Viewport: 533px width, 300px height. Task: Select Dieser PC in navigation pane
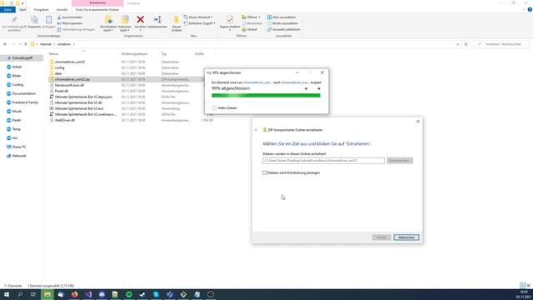tap(19, 147)
